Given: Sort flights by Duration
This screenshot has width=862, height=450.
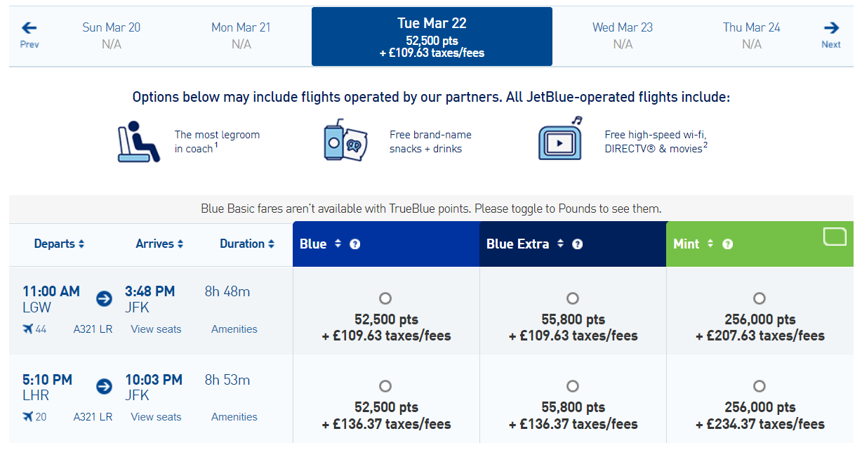Looking at the screenshot, I should coord(247,244).
